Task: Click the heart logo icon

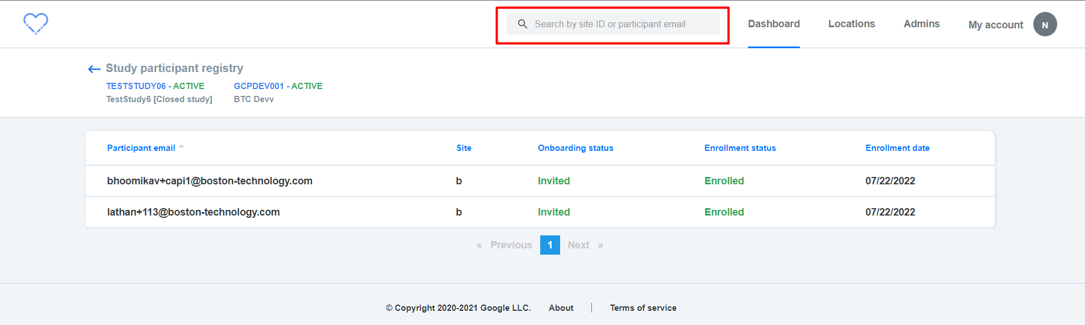Action: tap(36, 24)
